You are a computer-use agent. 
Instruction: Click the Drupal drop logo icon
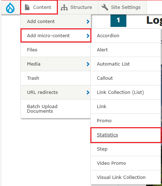[x=10, y=8]
